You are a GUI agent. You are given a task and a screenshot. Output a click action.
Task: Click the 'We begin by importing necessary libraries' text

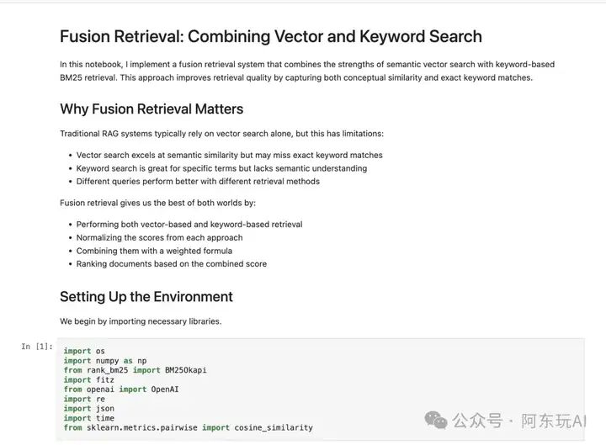click(x=141, y=321)
